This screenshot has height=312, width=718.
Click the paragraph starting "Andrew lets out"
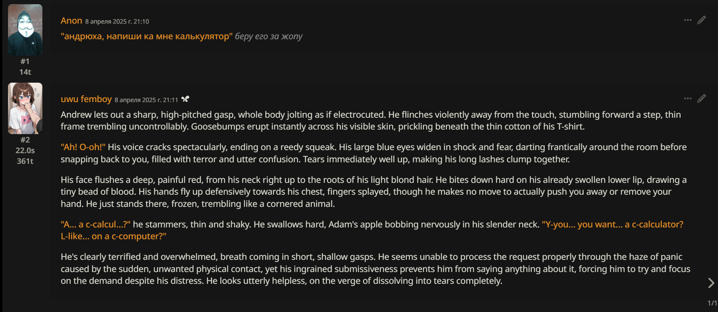click(x=371, y=121)
